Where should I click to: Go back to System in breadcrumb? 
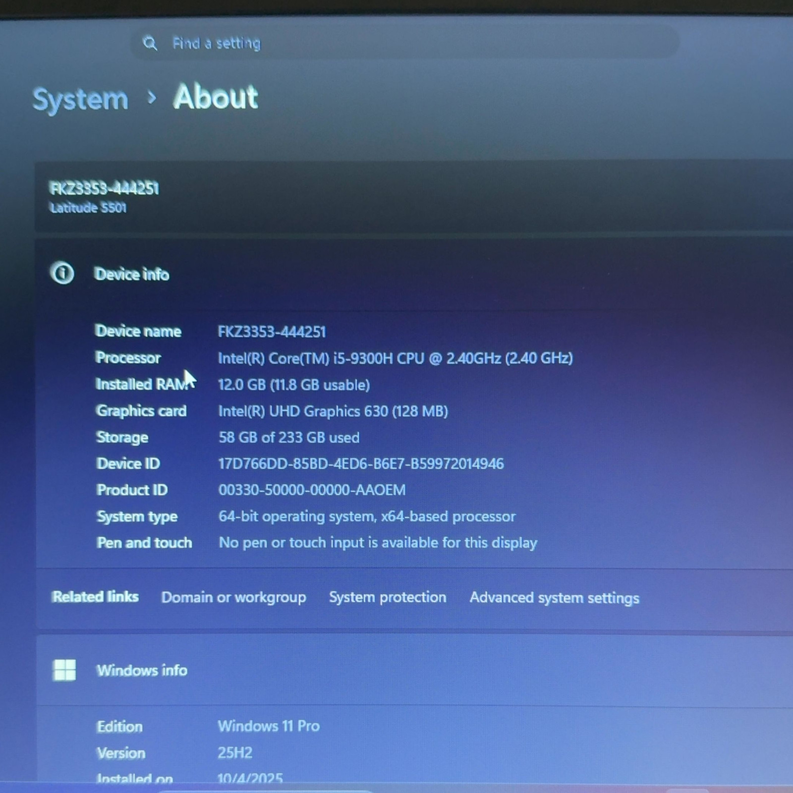(80, 99)
